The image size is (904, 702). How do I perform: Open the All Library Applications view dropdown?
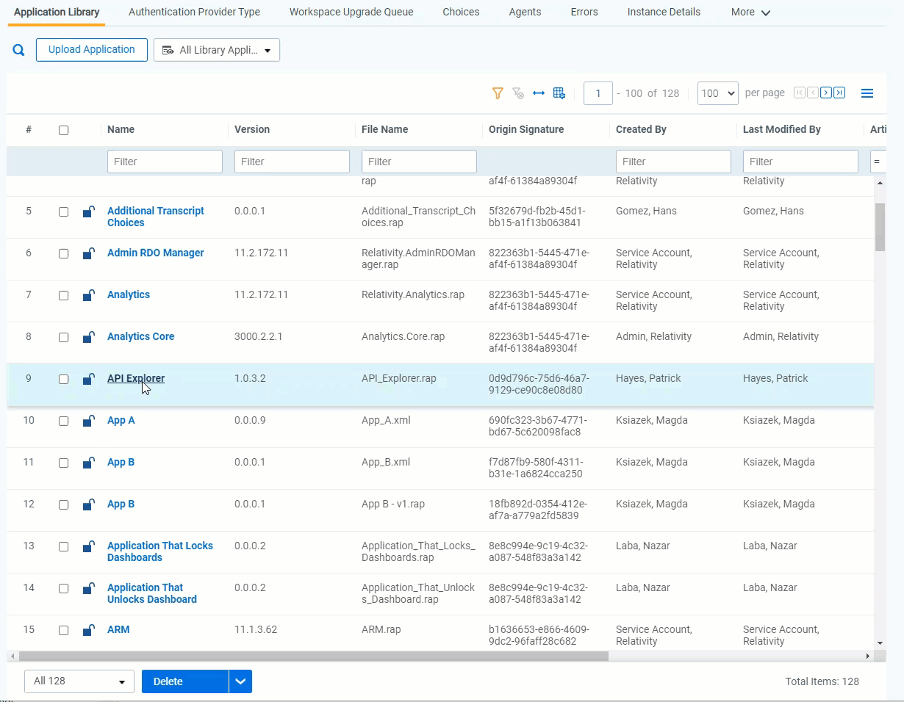pos(217,50)
